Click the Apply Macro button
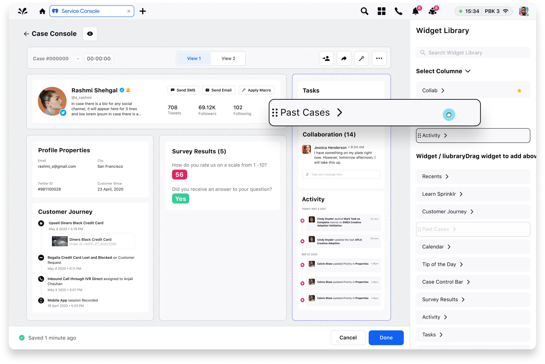This screenshot has width=545, height=364. click(x=256, y=90)
